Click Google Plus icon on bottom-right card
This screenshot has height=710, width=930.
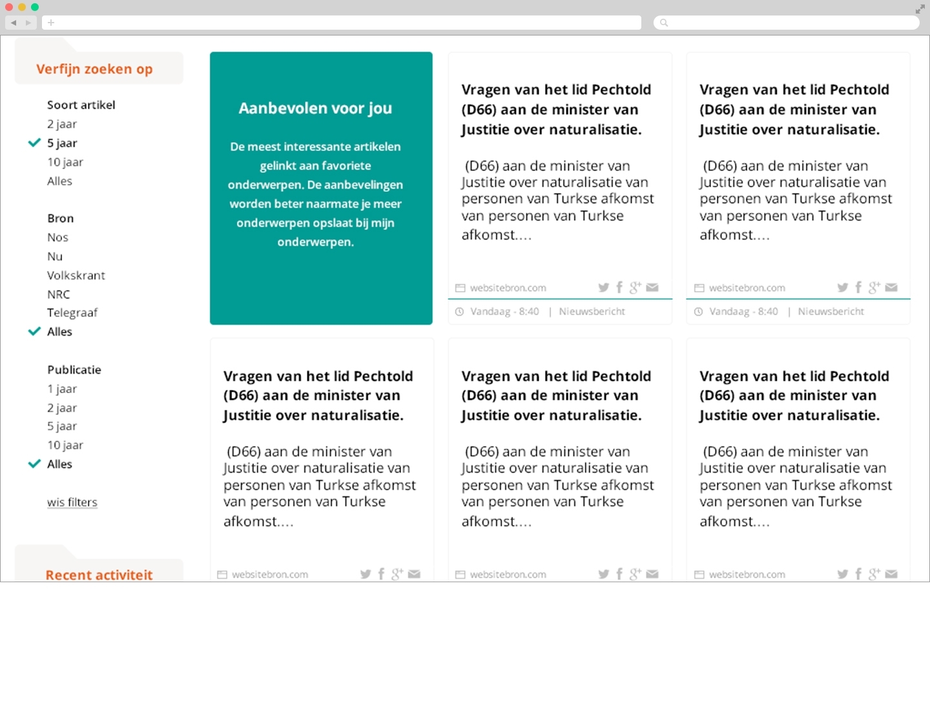coord(874,574)
